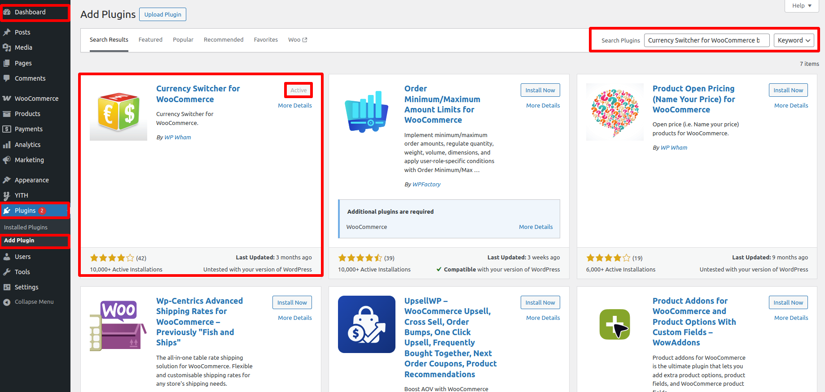Click the Collapse Menu arrow icon

(x=7, y=302)
